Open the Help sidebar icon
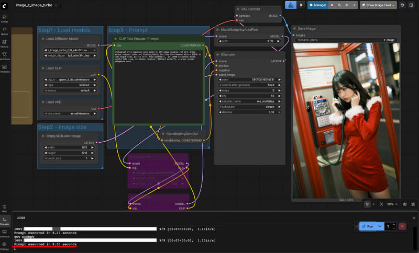 5,209
